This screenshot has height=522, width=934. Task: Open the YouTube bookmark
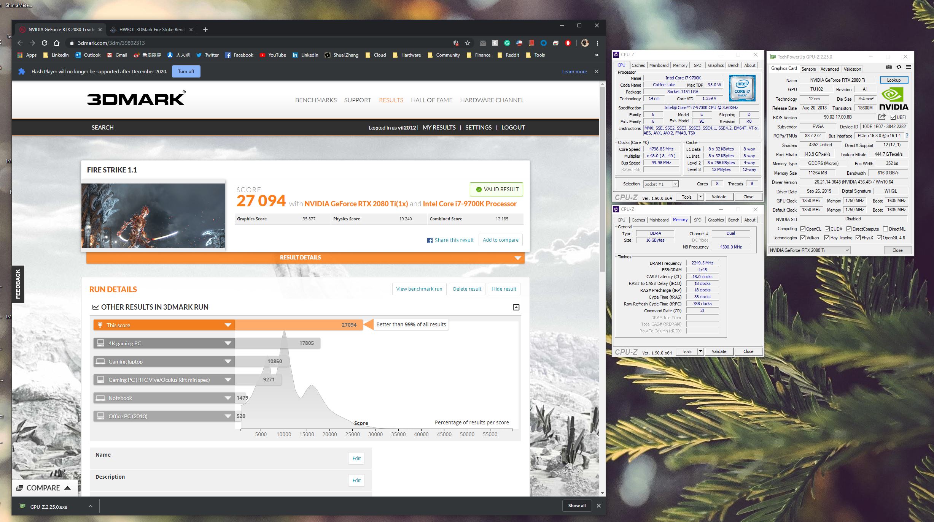click(x=273, y=55)
